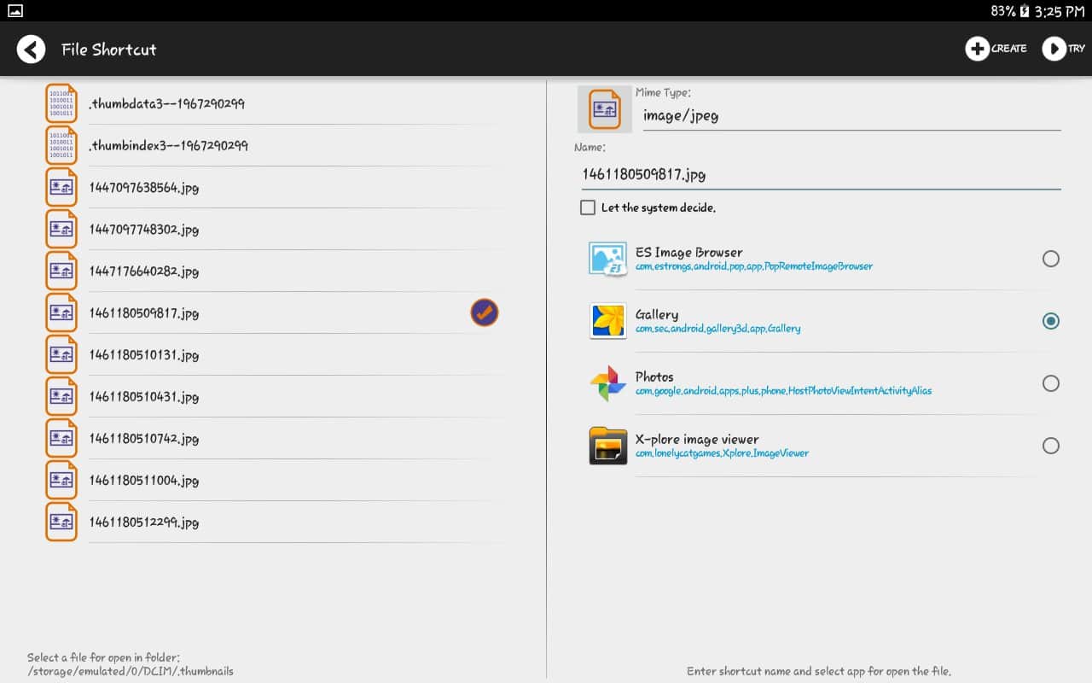Viewport: 1092px width, 683px height.
Task: Choose file .thumbdata3--1967290299
Action: point(166,104)
